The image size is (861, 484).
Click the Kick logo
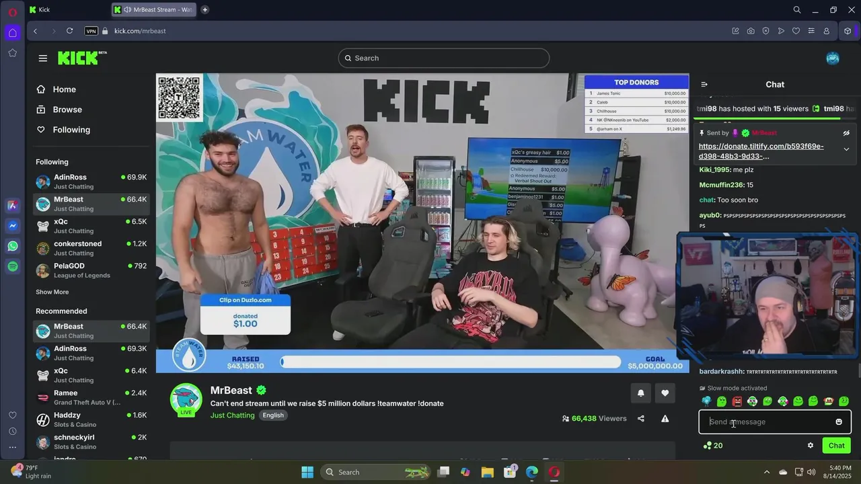click(x=82, y=58)
